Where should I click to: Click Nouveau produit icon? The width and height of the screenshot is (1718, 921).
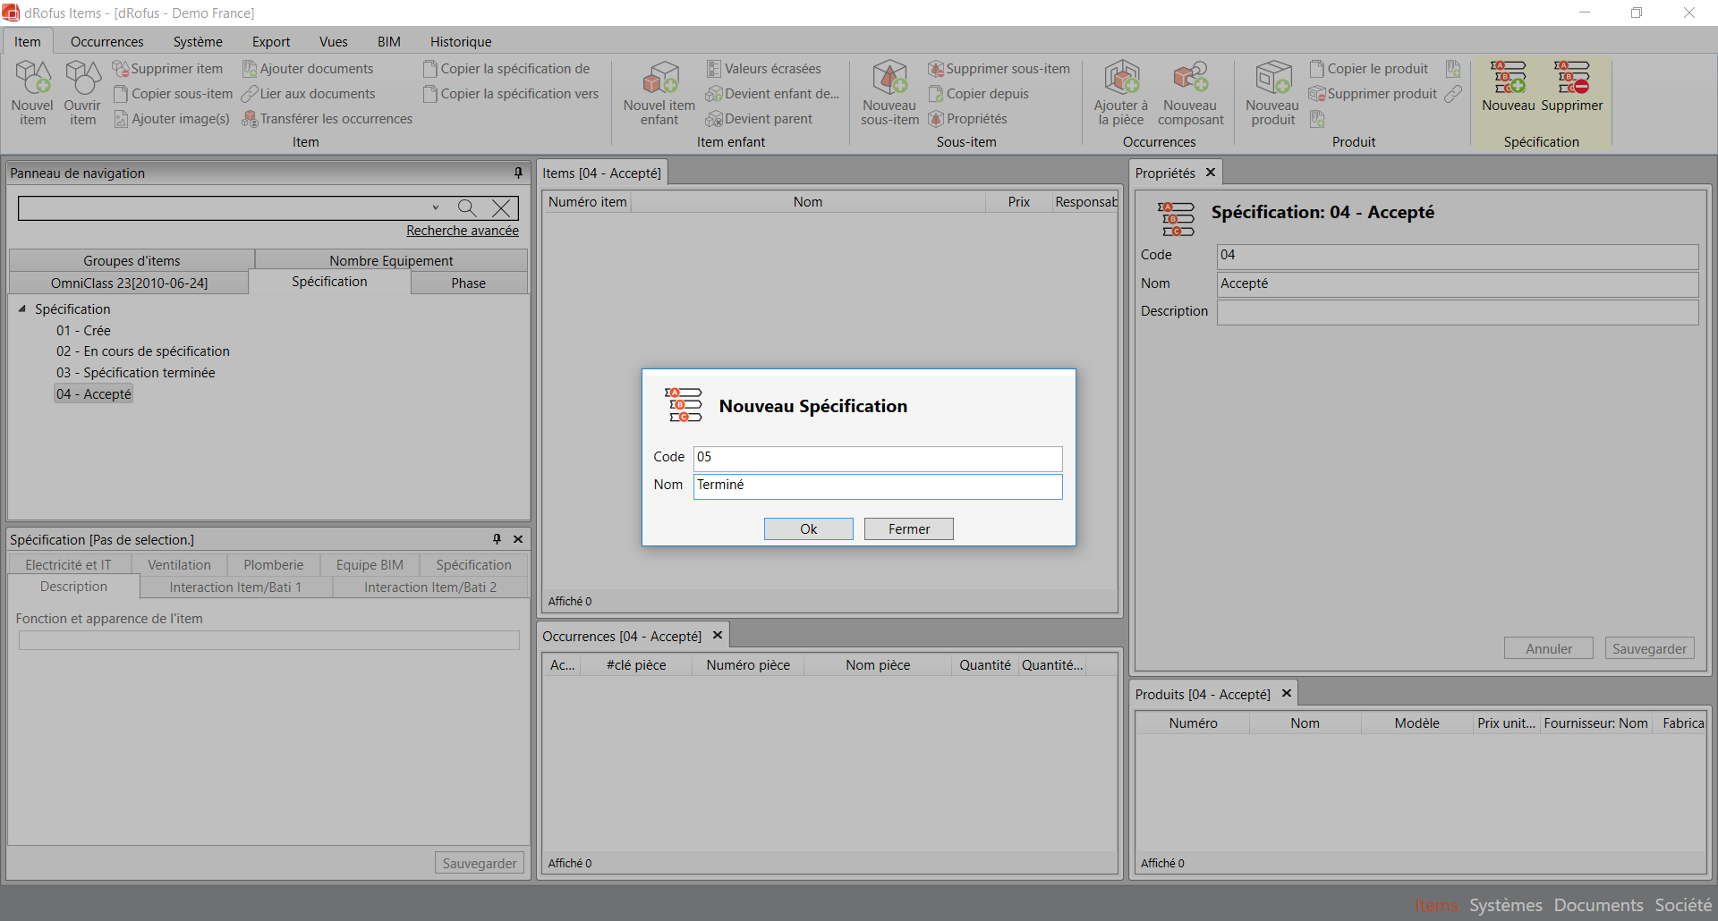1272,79
